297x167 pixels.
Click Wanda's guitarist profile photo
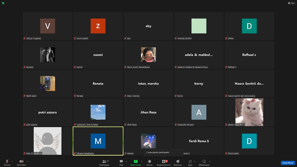click(x=148, y=141)
